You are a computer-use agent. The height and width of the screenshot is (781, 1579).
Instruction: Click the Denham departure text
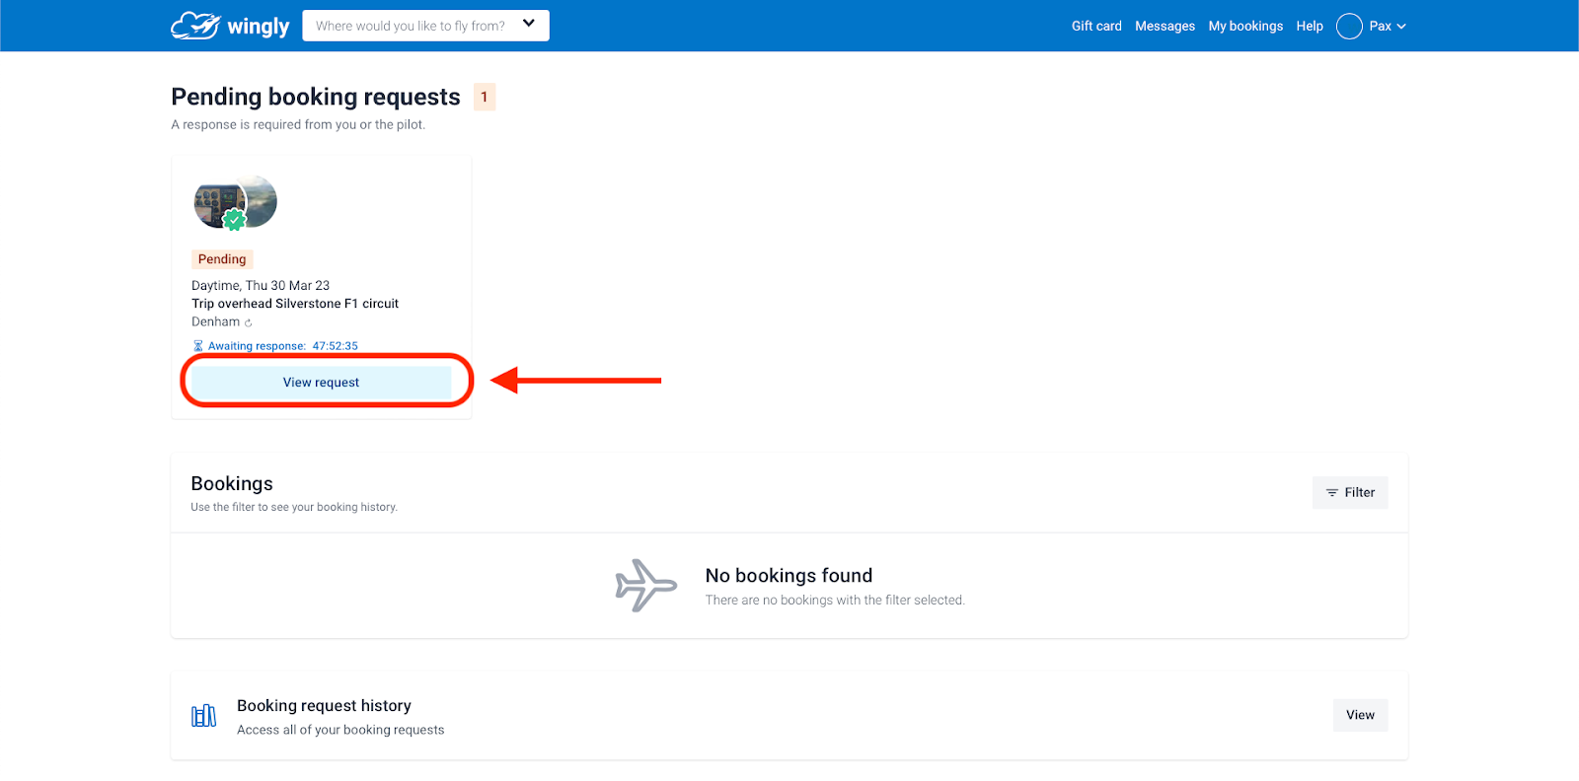tap(215, 322)
